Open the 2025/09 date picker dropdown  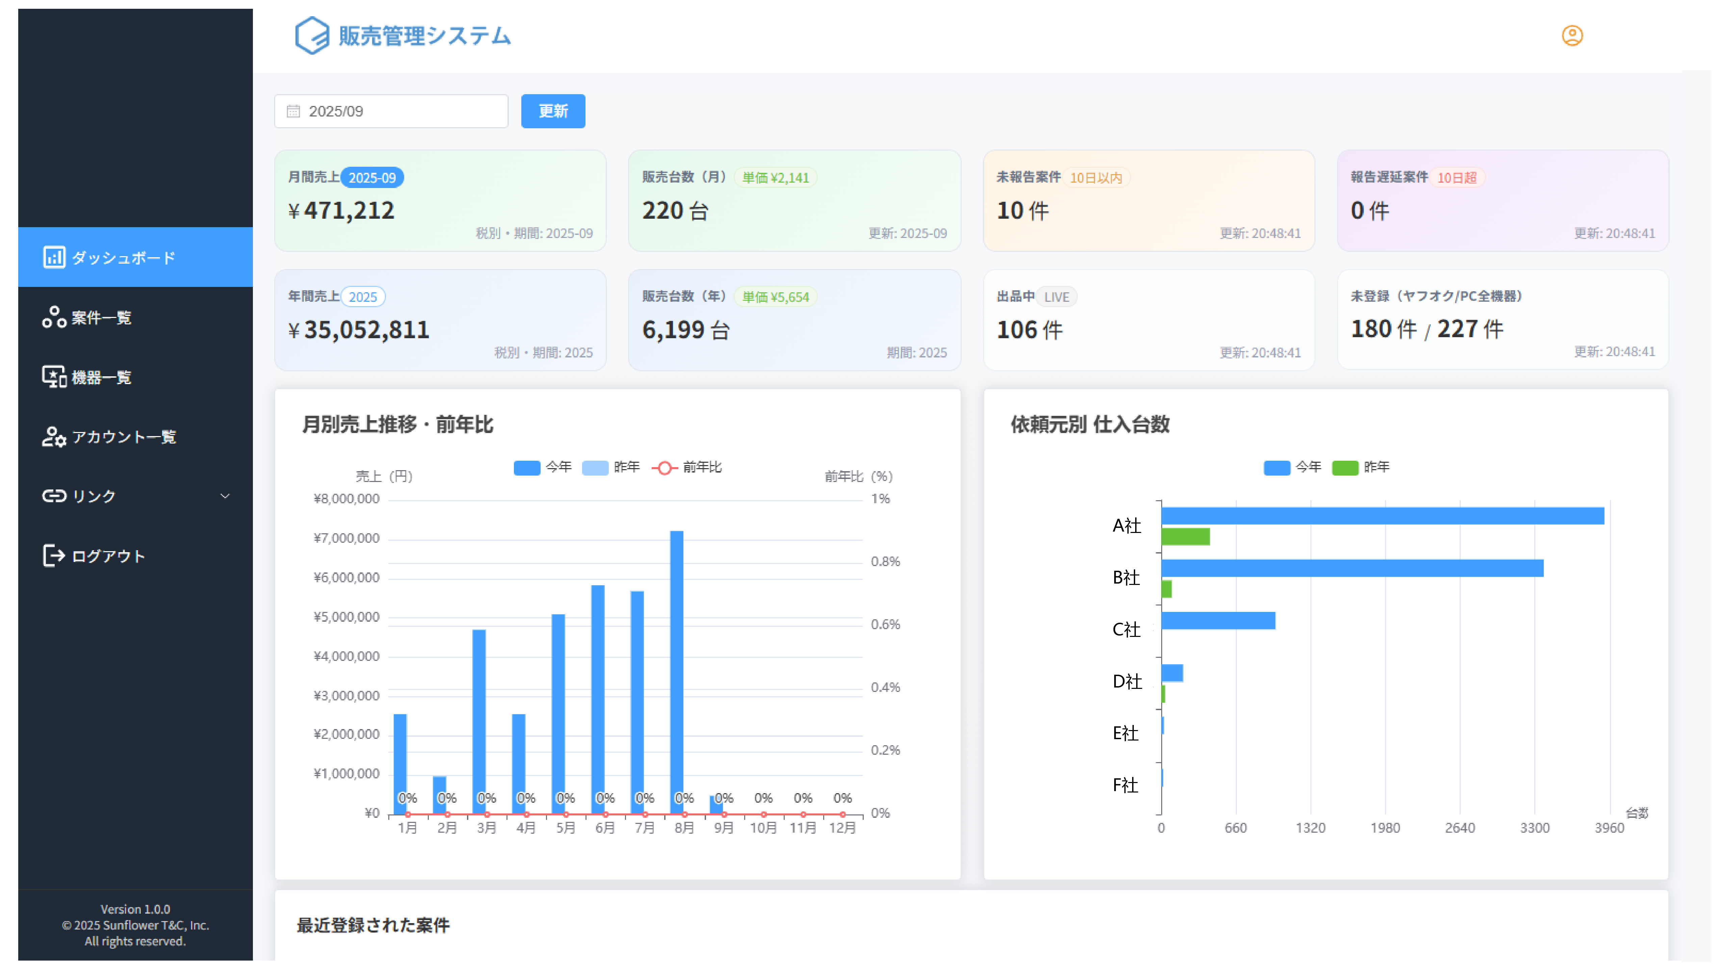[391, 111]
